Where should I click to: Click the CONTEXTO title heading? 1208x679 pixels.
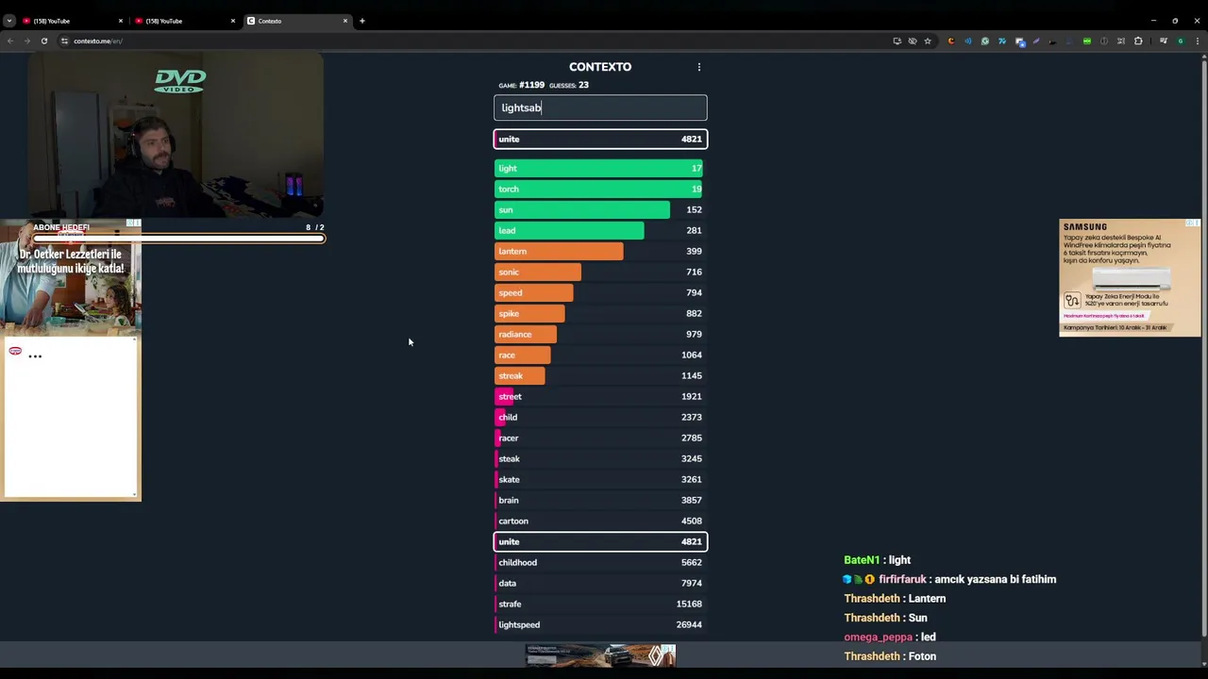pyautogui.click(x=600, y=67)
